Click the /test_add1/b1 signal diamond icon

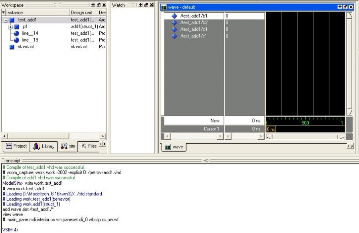174,16
